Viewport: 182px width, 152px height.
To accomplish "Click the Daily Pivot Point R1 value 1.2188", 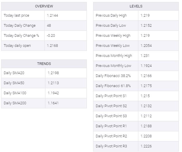I will click(x=146, y=126).
